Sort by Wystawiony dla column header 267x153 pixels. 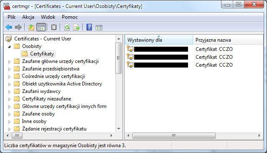(x=159, y=40)
